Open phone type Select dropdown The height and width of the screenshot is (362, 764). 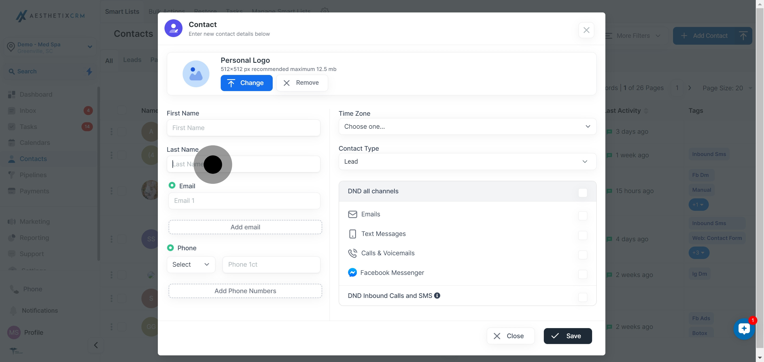click(x=191, y=264)
